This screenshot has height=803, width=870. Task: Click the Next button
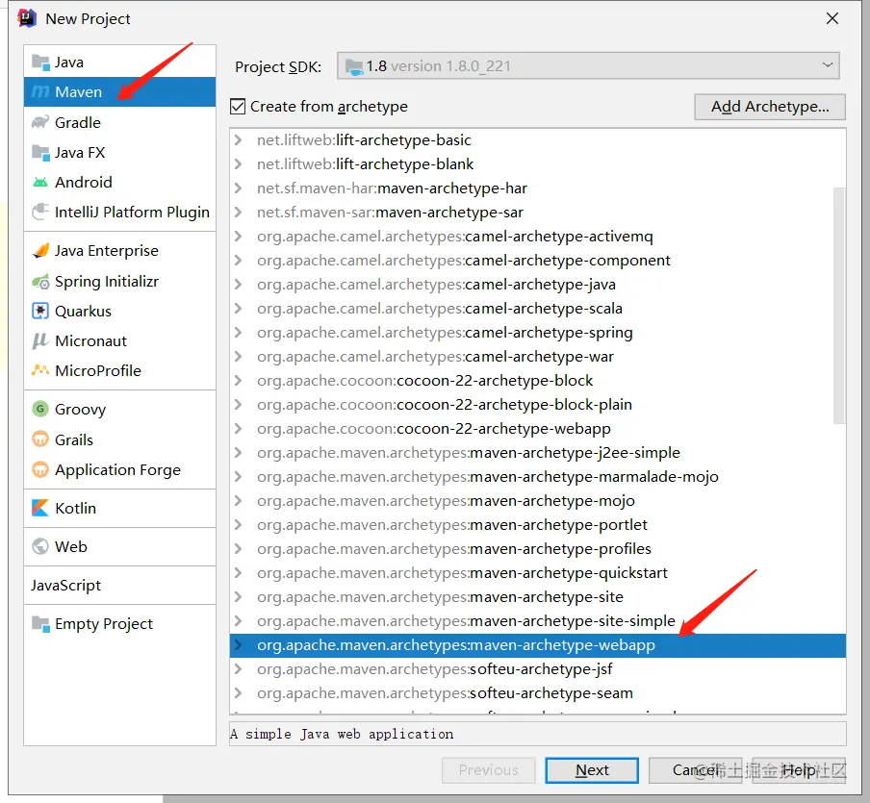click(592, 770)
